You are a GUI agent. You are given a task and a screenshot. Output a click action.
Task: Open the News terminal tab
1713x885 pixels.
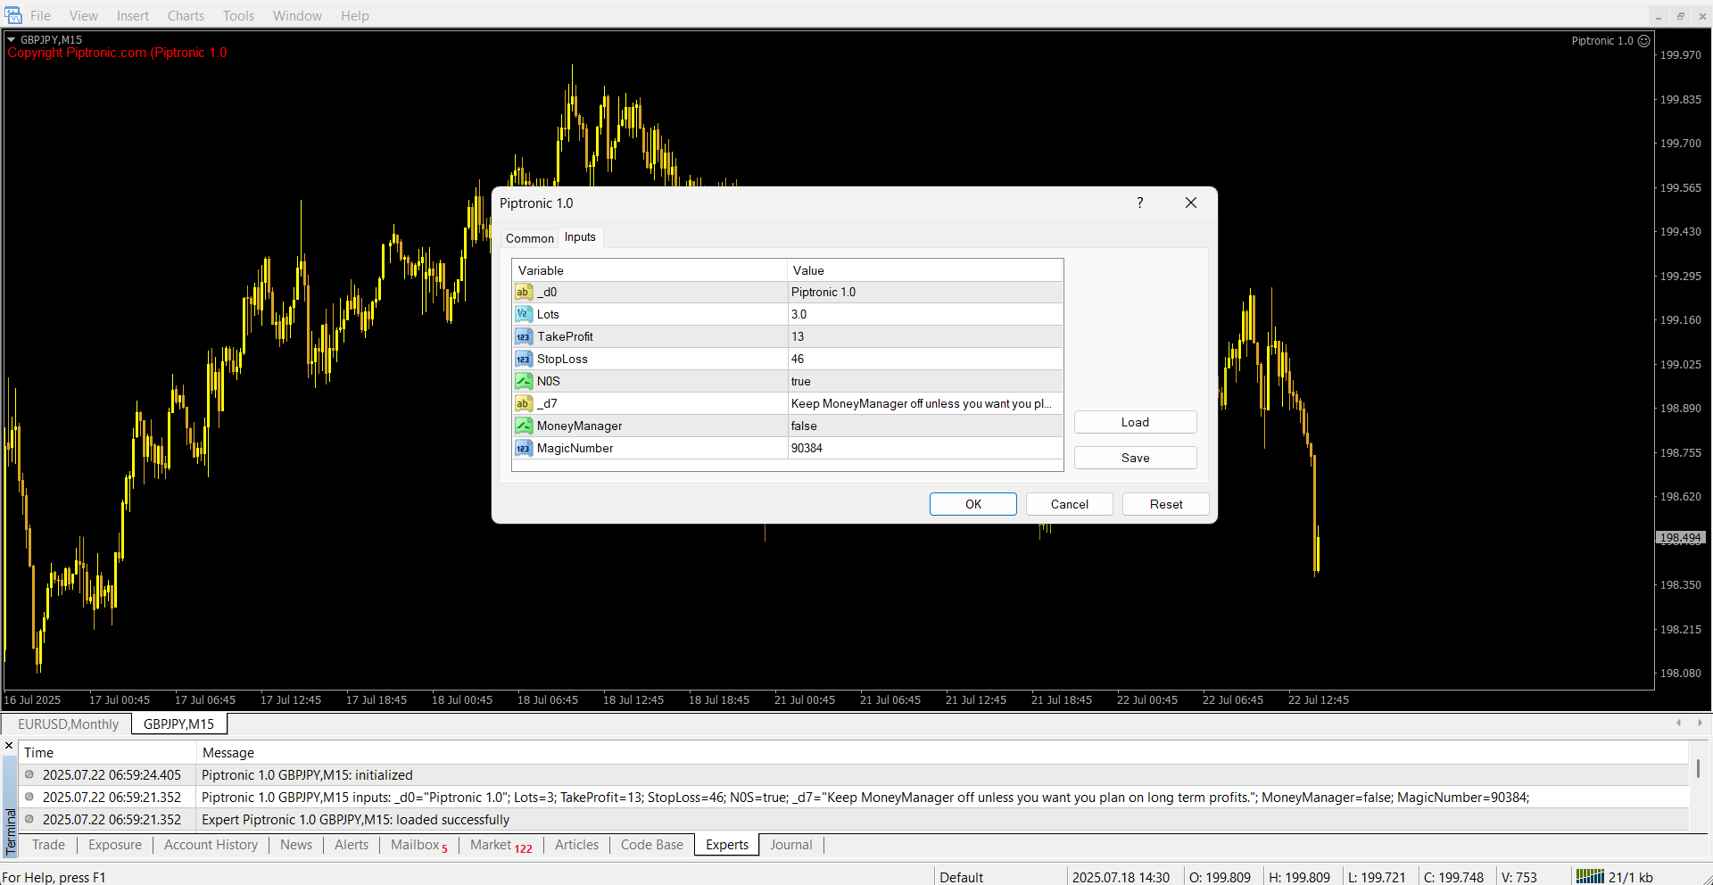point(296,845)
